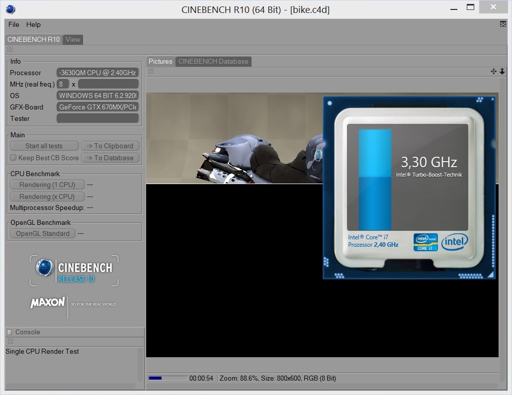This screenshot has width=512, height=395.
Task: Click the empty MHz frequency field
Action: (108, 84)
